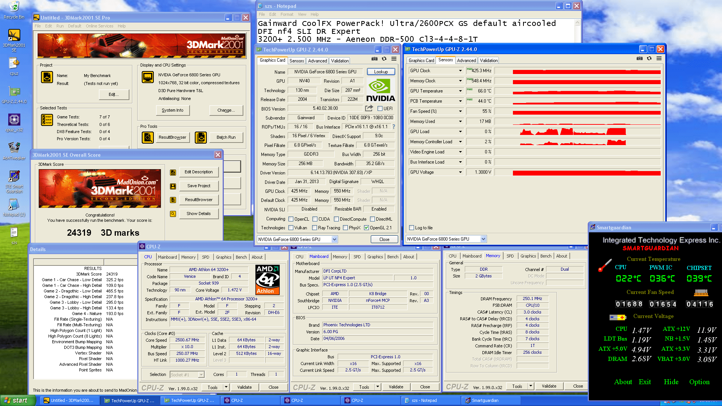Click the GPU-Z screenshot camera icon

coord(374,59)
